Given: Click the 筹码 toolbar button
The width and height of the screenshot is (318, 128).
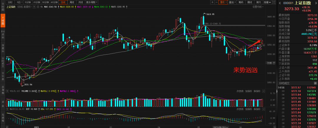Looking at the screenshot, I should (241, 2).
